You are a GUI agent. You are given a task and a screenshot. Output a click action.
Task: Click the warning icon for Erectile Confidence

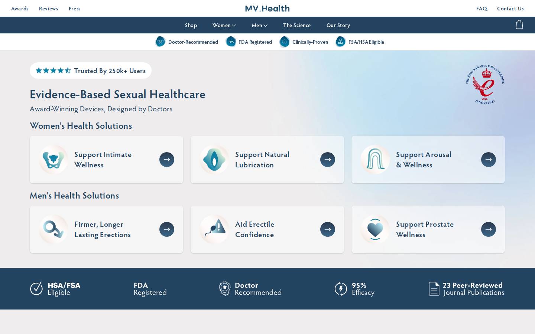(x=214, y=229)
